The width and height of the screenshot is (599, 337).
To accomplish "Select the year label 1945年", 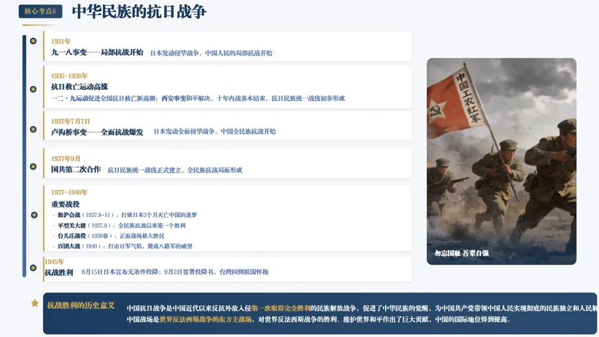I will [54, 261].
